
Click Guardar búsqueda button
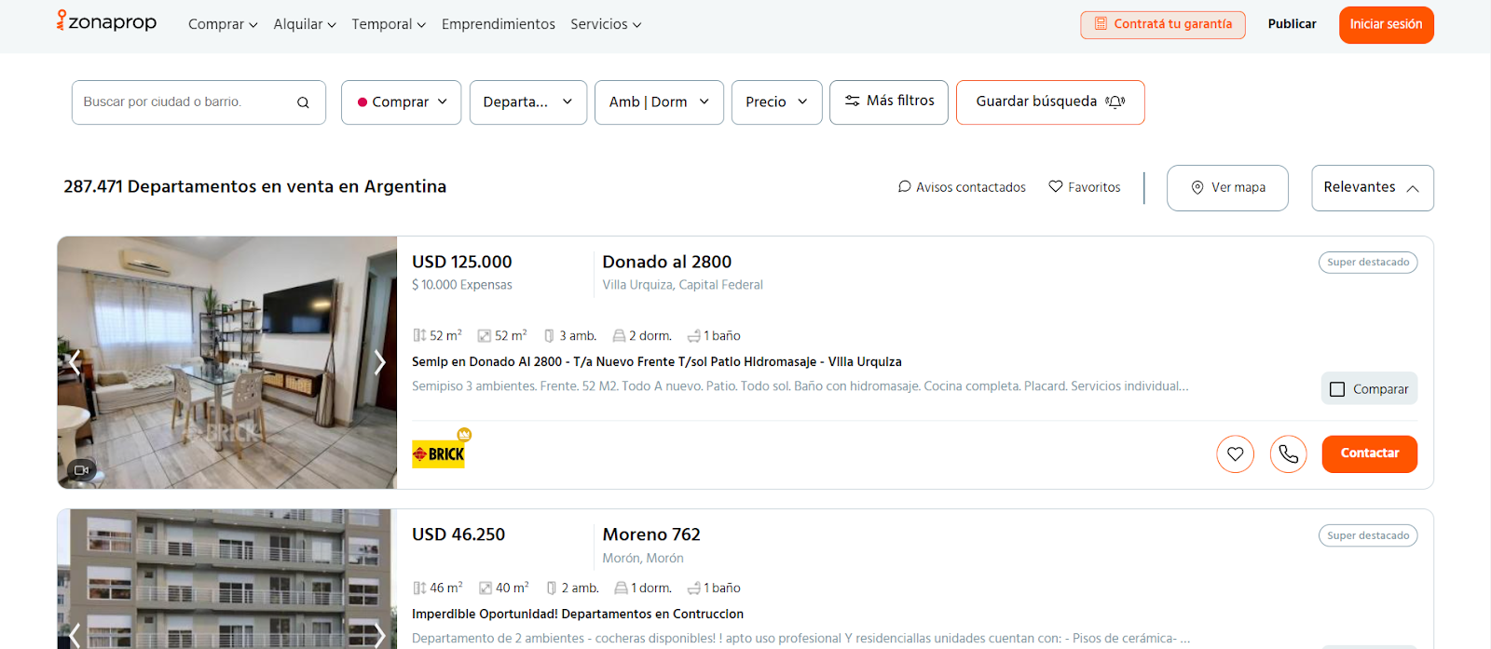[x=1050, y=102]
